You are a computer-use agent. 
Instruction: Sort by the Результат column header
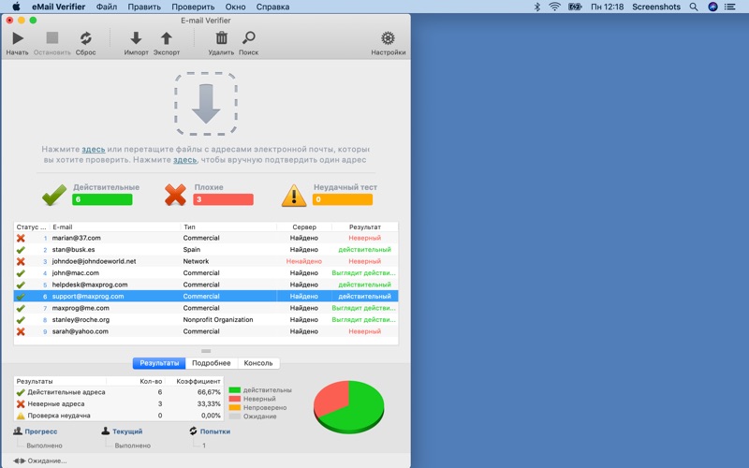pyautogui.click(x=365, y=227)
